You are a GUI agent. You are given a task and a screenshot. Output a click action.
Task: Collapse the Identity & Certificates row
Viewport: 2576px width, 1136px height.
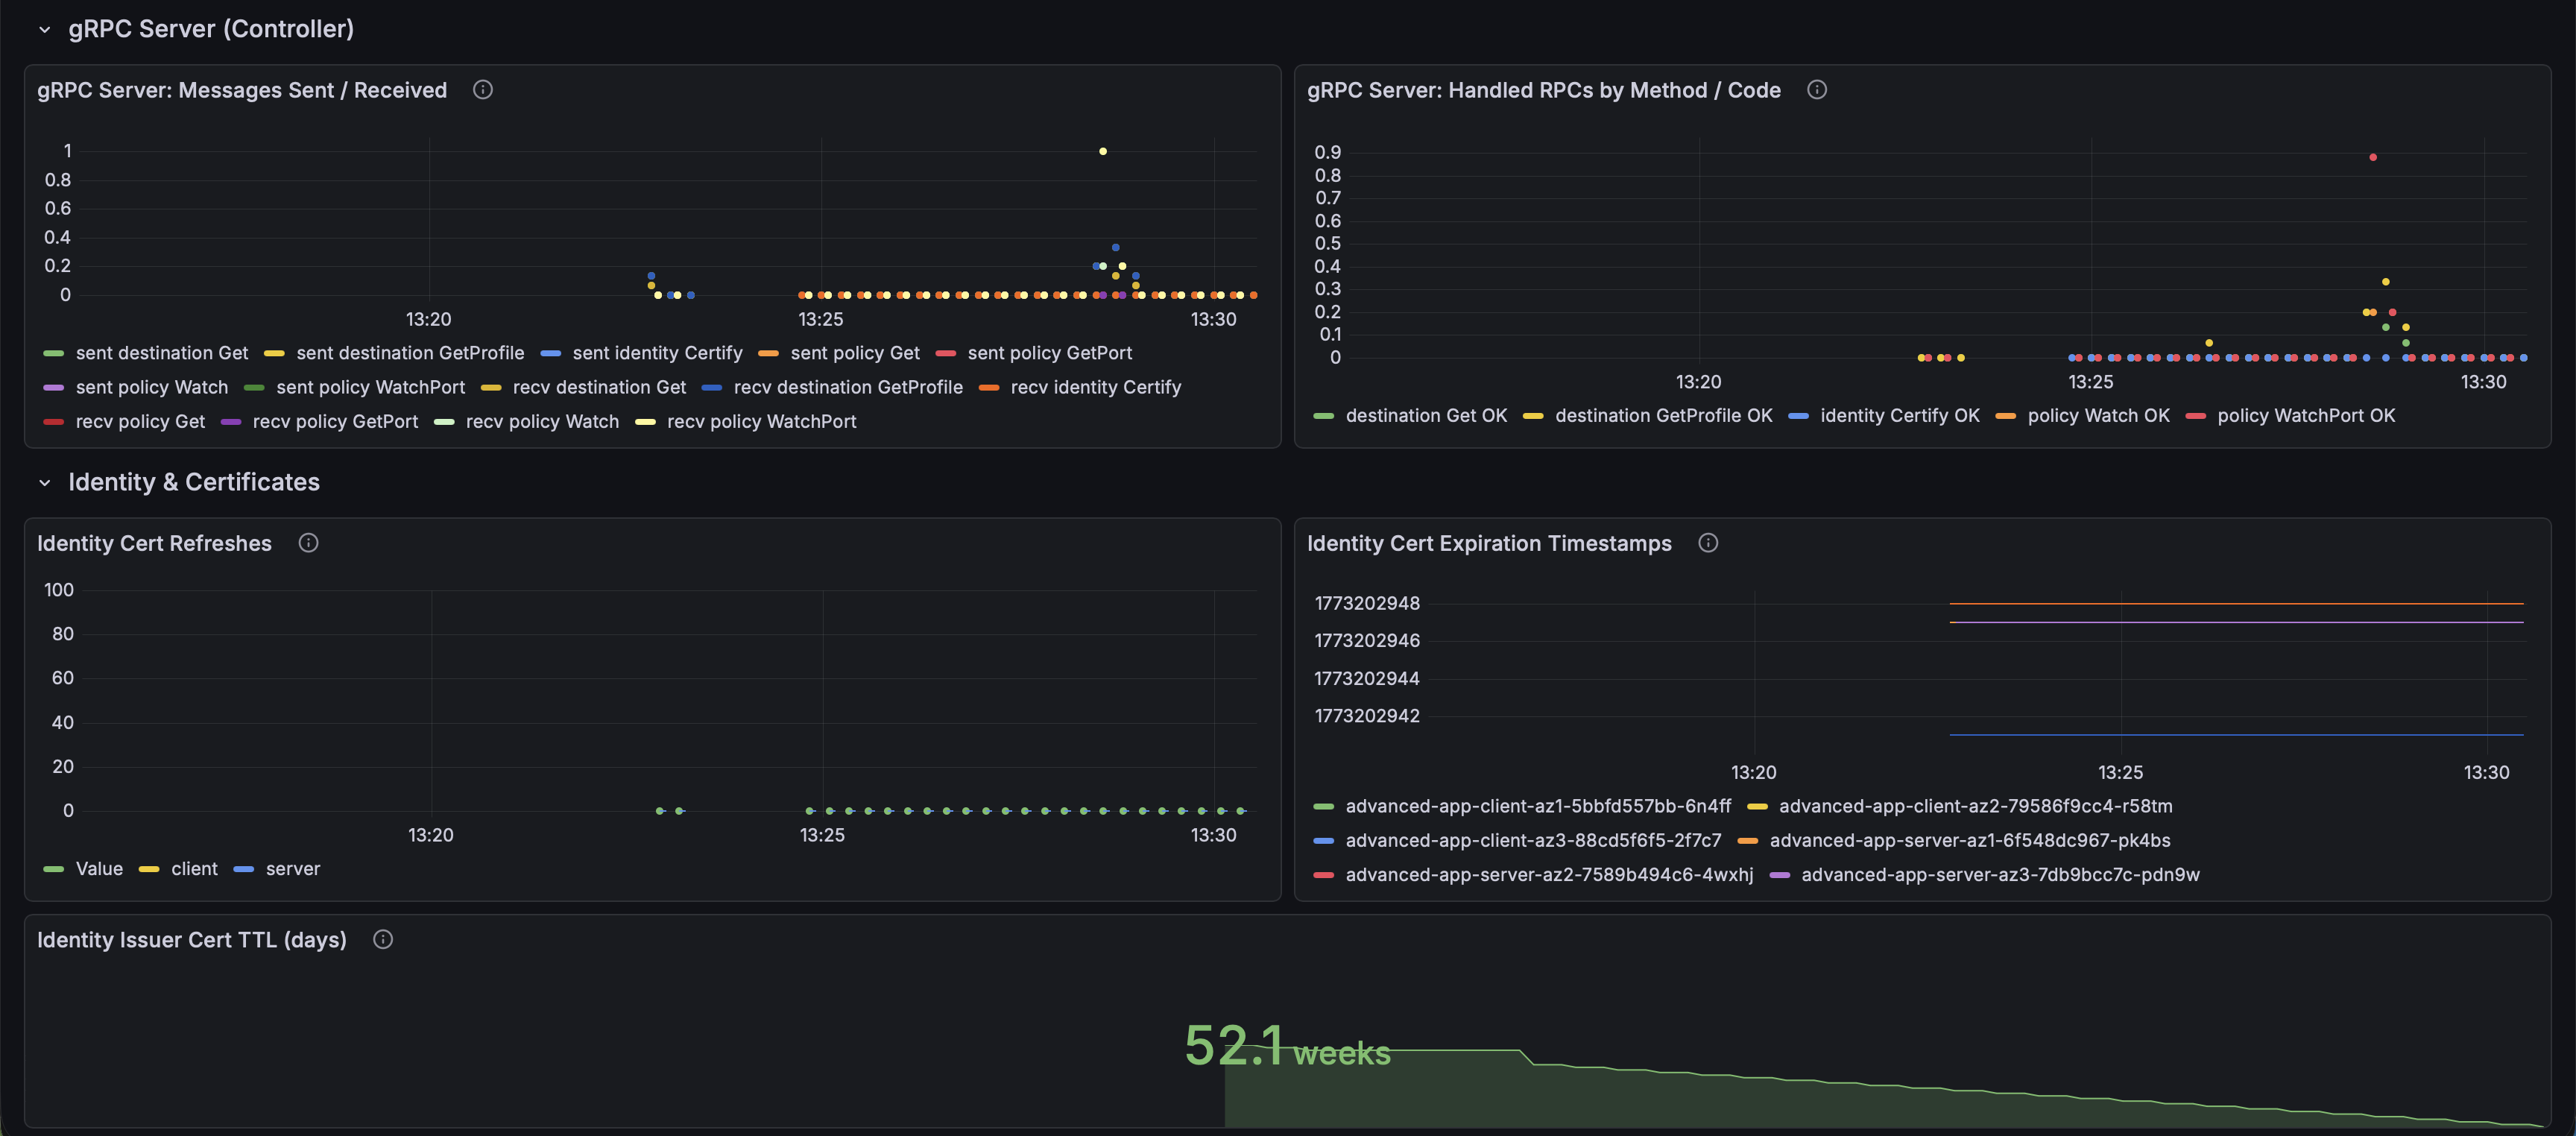pos(45,483)
